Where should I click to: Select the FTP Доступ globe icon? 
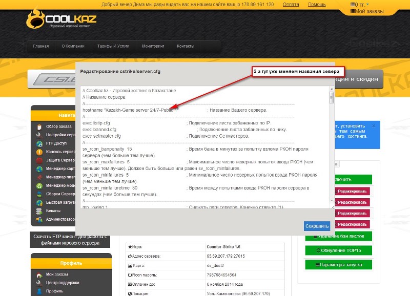click(39, 143)
